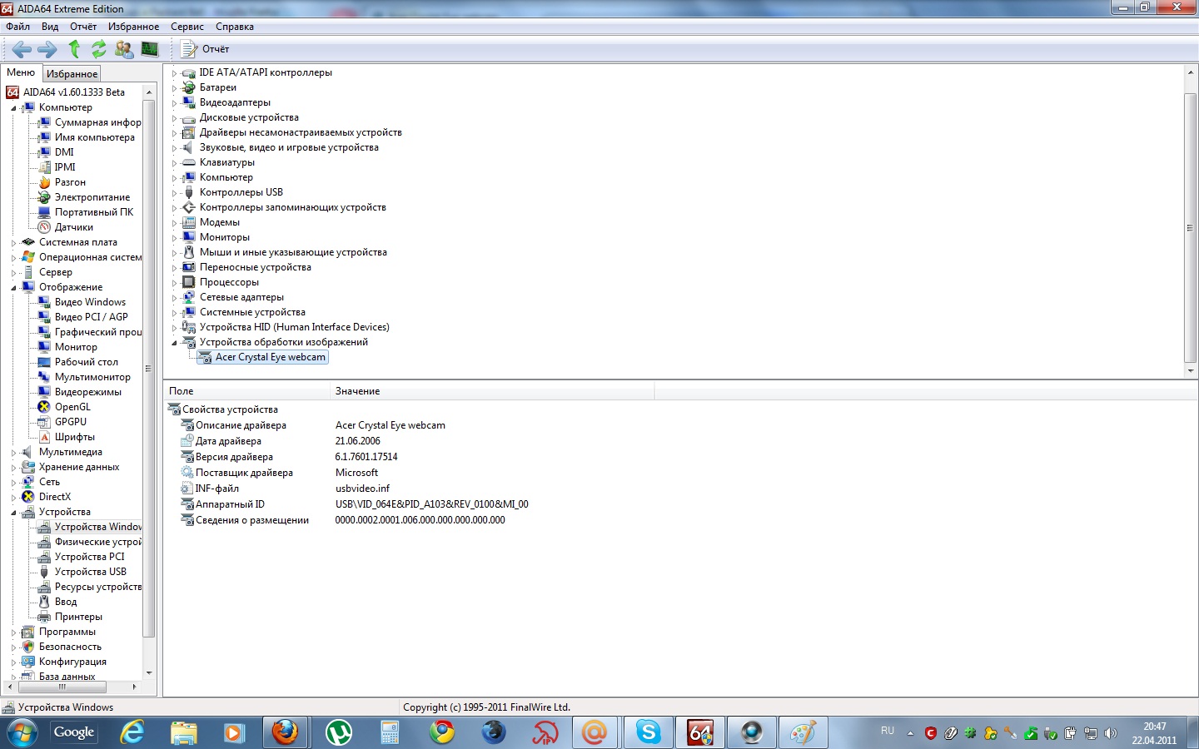Click the Процессоры category icon
Viewport: 1199px width, 749px height.
189,282
